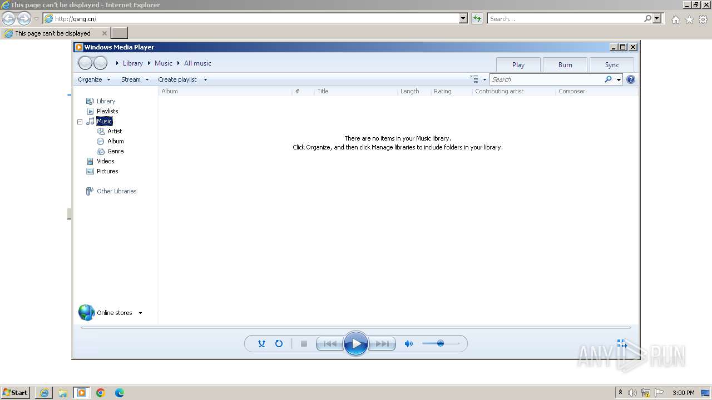Open the IE Favorites star icon
This screenshot has height=400, width=712.
tap(689, 19)
